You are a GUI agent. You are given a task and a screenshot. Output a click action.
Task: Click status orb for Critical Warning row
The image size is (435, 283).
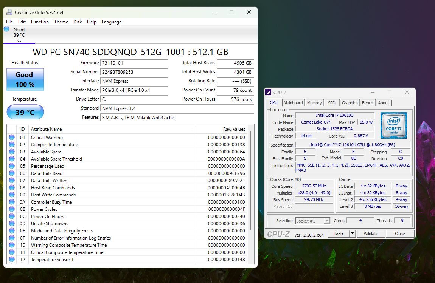click(x=12, y=137)
